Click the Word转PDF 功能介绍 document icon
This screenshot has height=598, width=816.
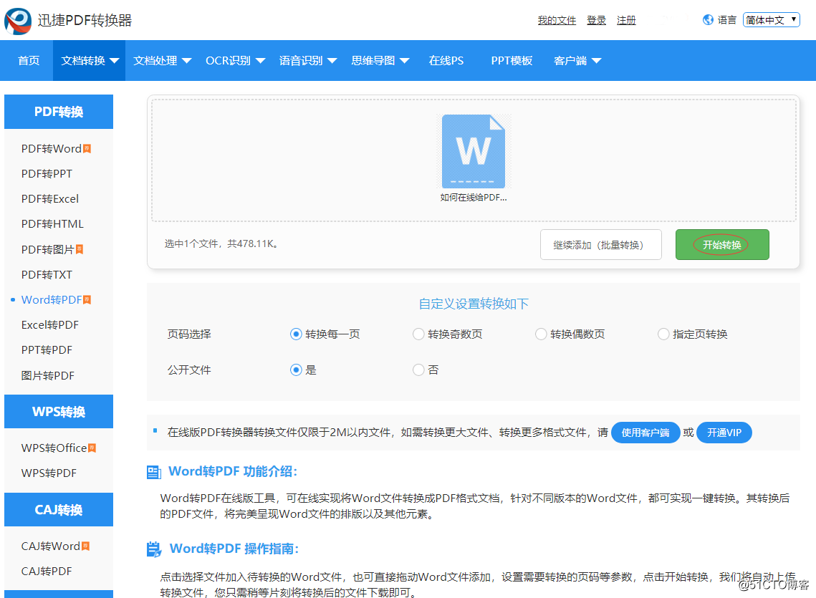coord(154,472)
